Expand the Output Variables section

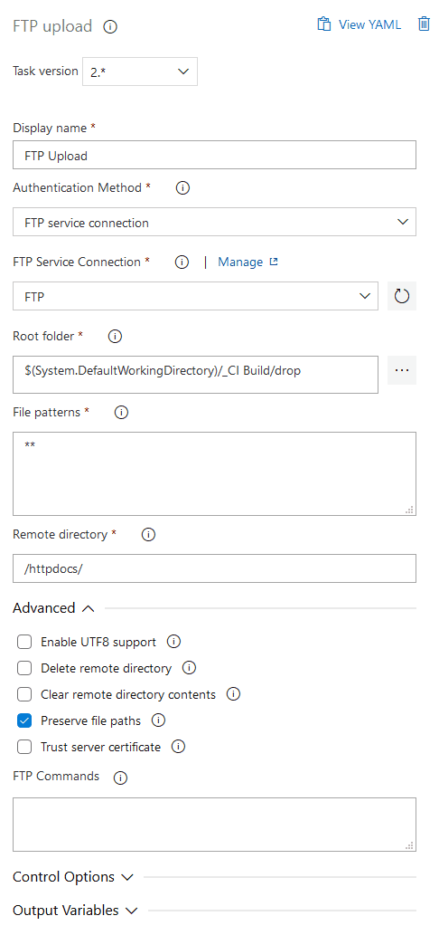[x=76, y=911]
